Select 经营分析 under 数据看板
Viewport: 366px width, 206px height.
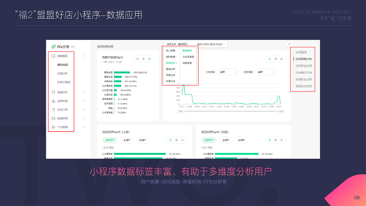pos(62,74)
